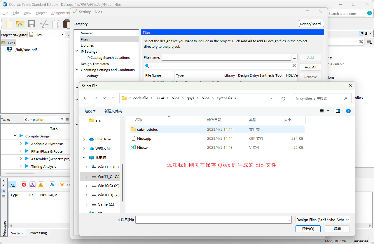Click the orange funnel filter icon in Messages
Viewport: 374px width, 244px height.
click(x=62, y=185)
